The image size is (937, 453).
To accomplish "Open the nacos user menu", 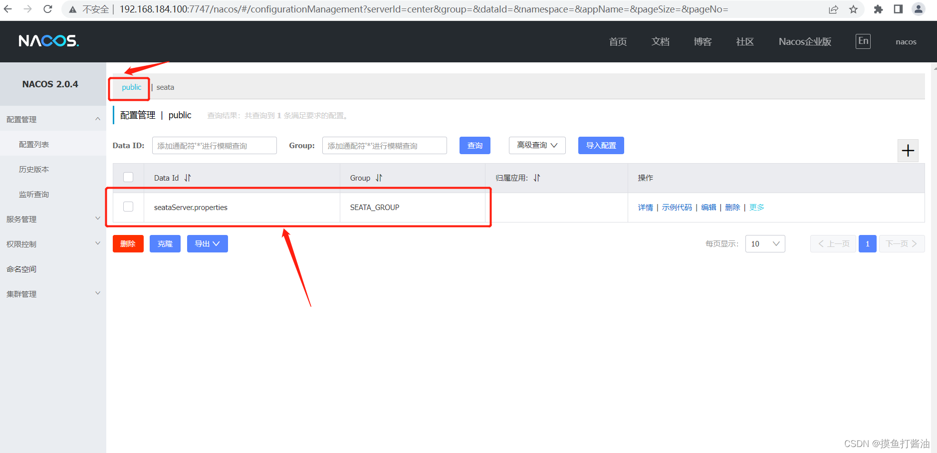I will click(x=906, y=42).
